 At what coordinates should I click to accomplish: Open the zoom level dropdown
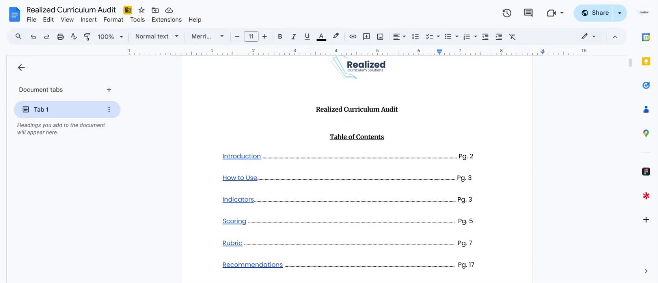[110, 37]
